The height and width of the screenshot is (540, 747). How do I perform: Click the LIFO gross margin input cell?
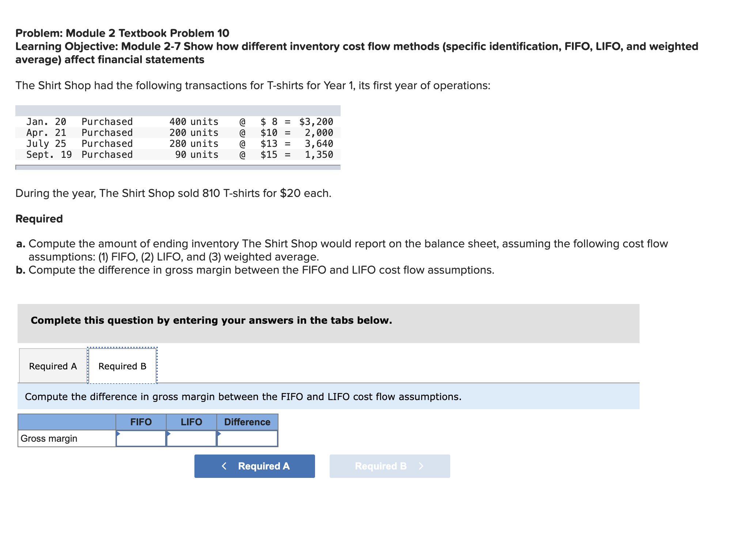192,438
